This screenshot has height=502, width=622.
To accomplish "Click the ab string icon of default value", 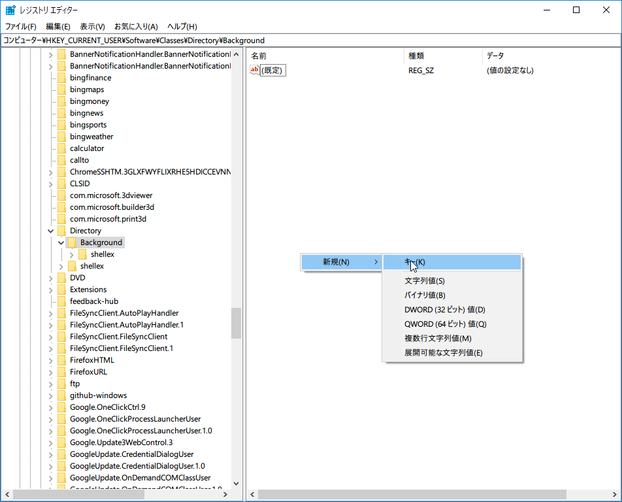I will [255, 70].
